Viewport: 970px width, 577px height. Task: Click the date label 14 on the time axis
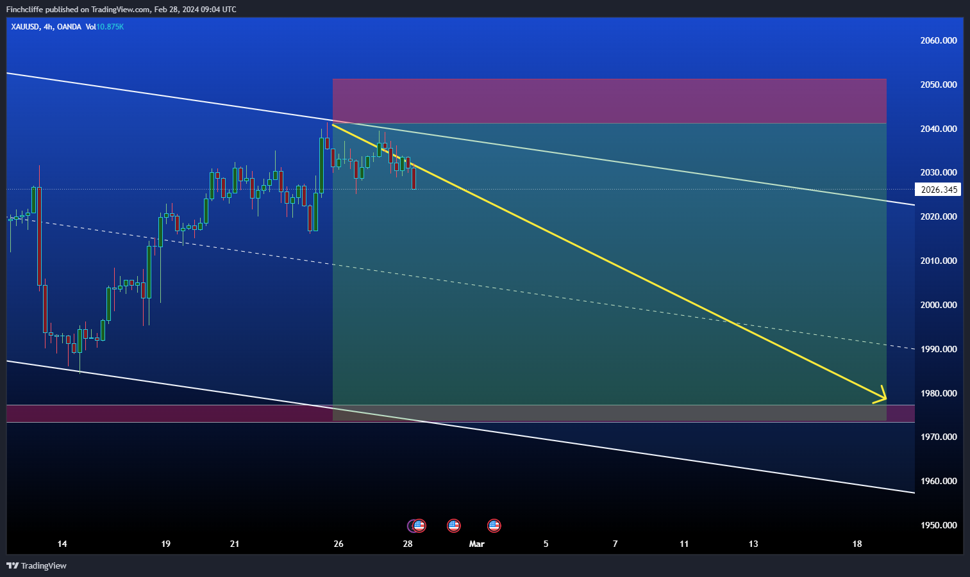[x=62, y=544]
